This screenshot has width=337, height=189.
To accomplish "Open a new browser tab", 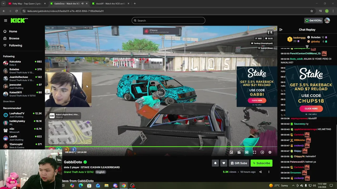I will point(135,4).
